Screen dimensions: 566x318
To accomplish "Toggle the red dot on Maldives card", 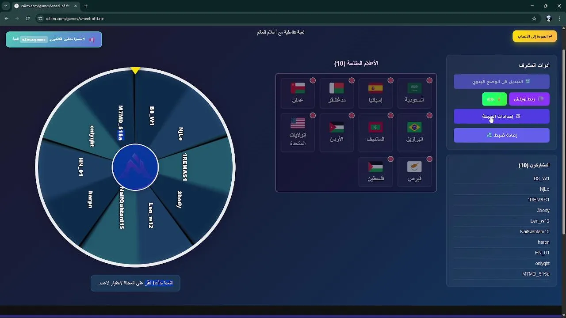I will (x=390, y=115).
